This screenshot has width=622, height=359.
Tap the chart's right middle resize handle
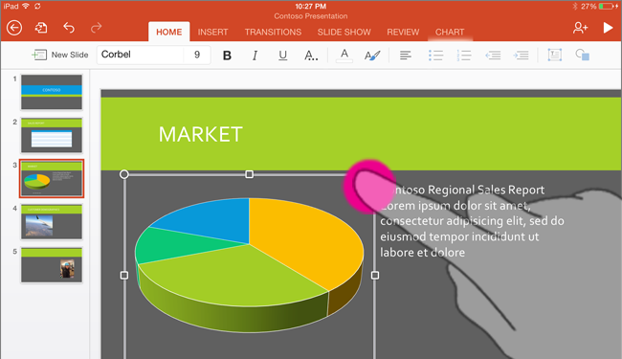pyautogui.click(x=375, y=275)
